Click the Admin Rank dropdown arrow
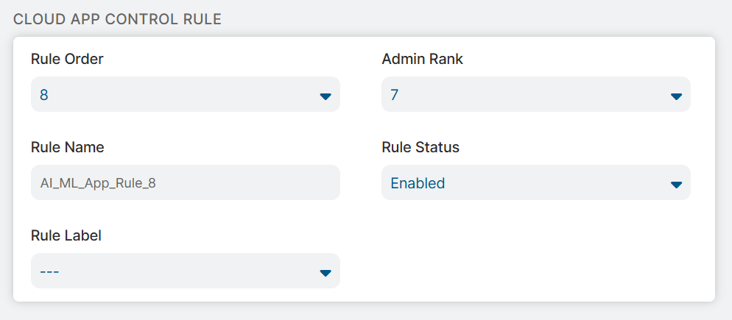Screen dimensions: 732x320 pyautogui.click(x=676, y=96)
